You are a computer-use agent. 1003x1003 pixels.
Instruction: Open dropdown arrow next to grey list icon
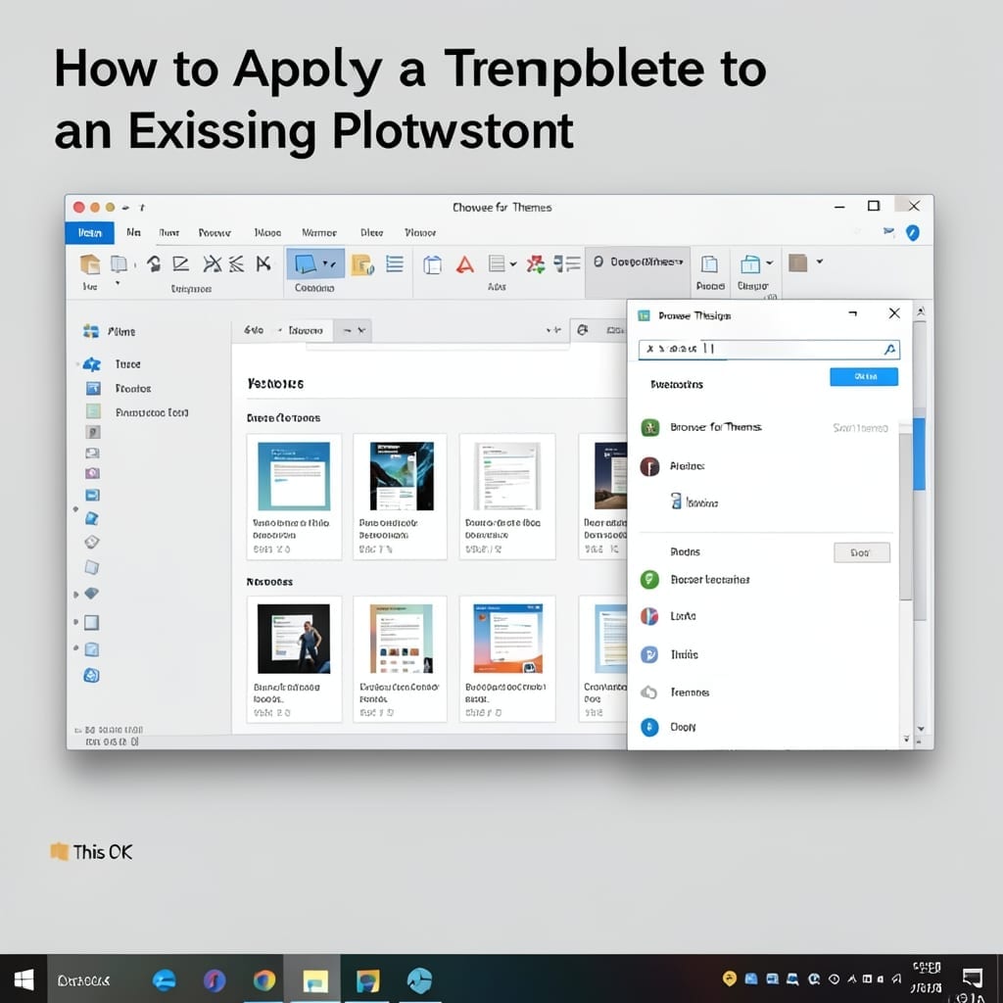click(x=513, y=263)
